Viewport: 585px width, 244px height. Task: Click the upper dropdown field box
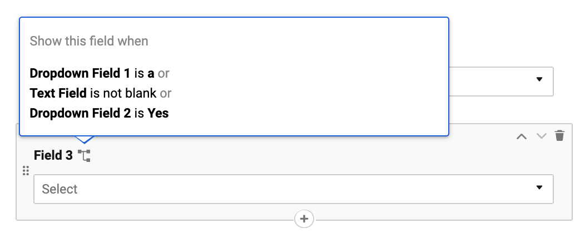click(500, 82)
